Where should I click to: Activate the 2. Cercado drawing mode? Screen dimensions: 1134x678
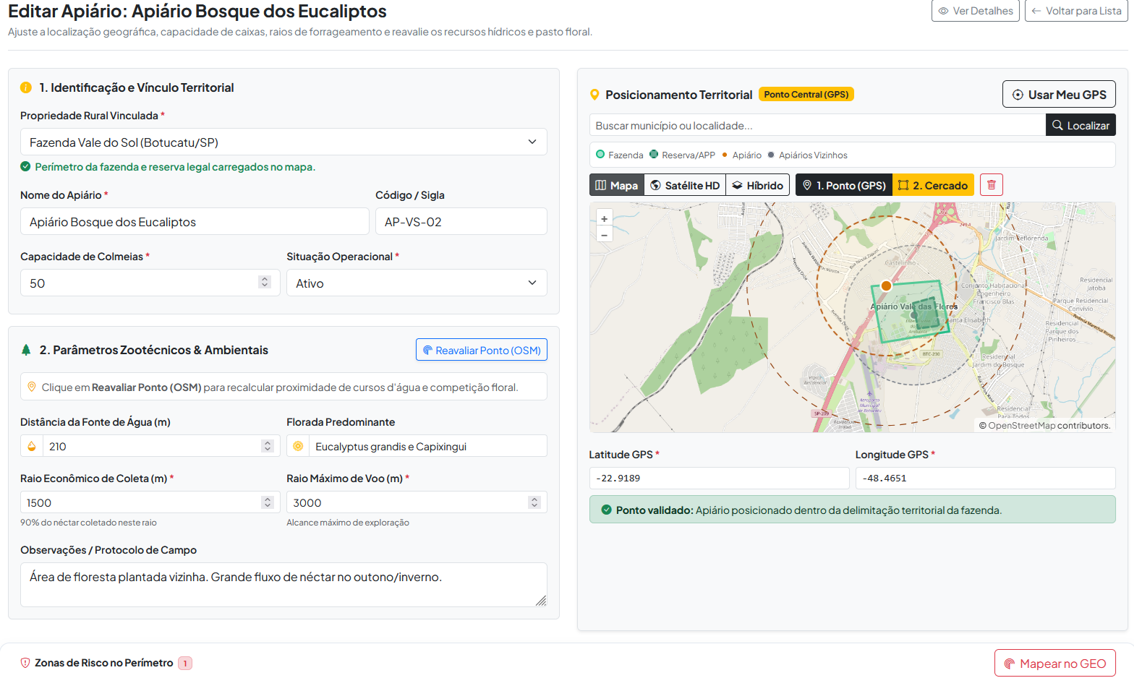pos(933,186)
